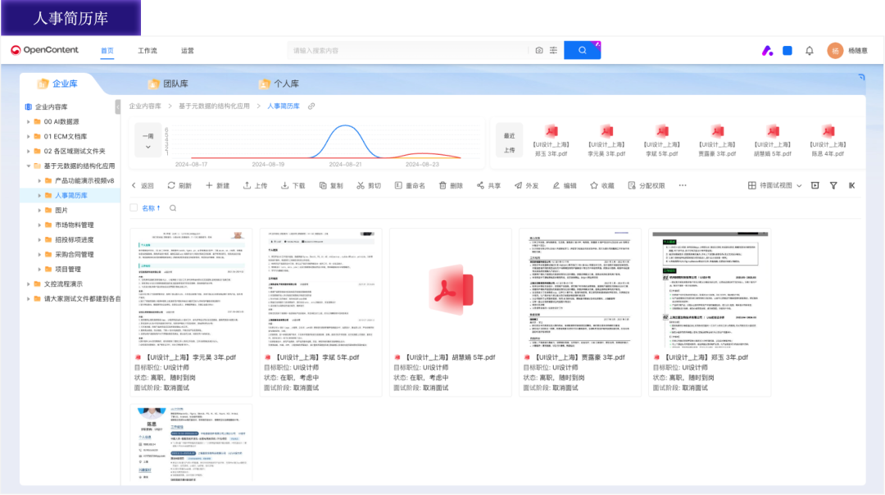Select the 图片 tree folder
The image size is (885, 495).
(61, 210)
